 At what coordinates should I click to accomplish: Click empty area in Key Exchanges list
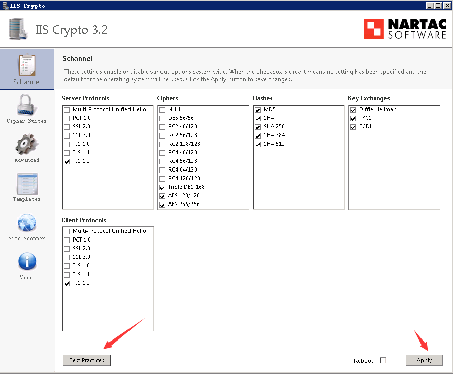pos(394,173)
